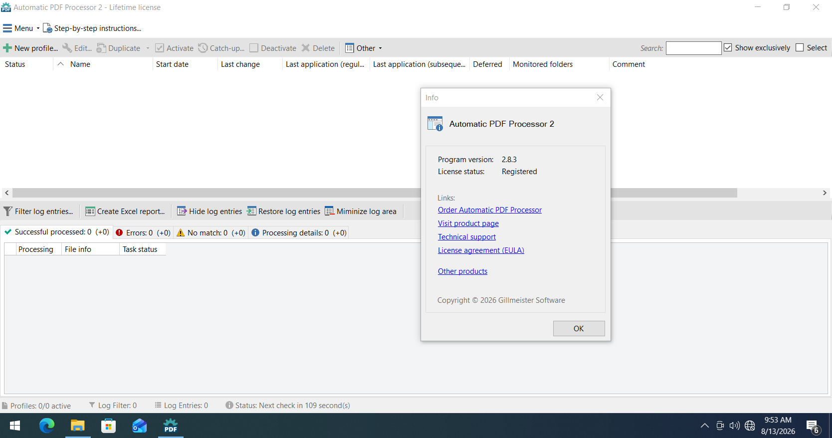This screenshot has height=438, width=832.
Task: Click the hamburger Menu icon
Action: 7,28
